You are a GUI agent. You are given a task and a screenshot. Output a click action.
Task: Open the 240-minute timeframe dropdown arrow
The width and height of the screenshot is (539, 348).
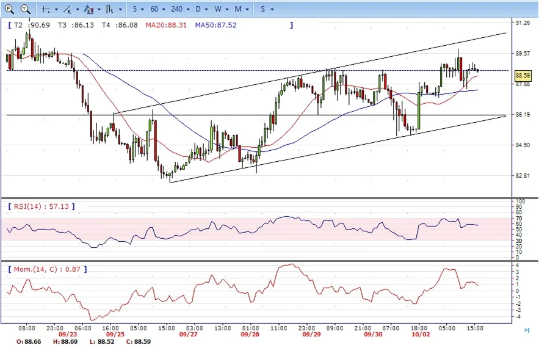188,10
